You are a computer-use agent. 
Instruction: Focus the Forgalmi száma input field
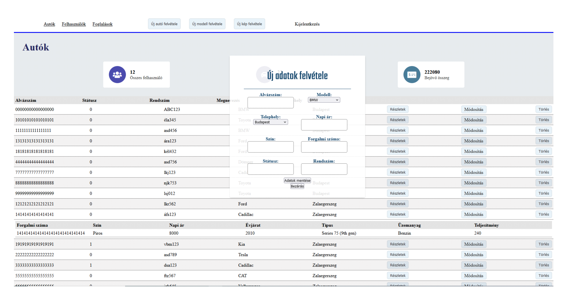click(x=324, y=147)
